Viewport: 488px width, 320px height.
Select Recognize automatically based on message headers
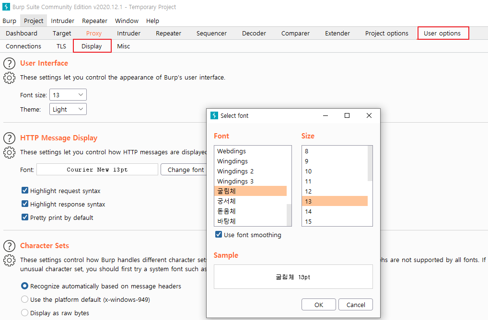coord(24,286)
